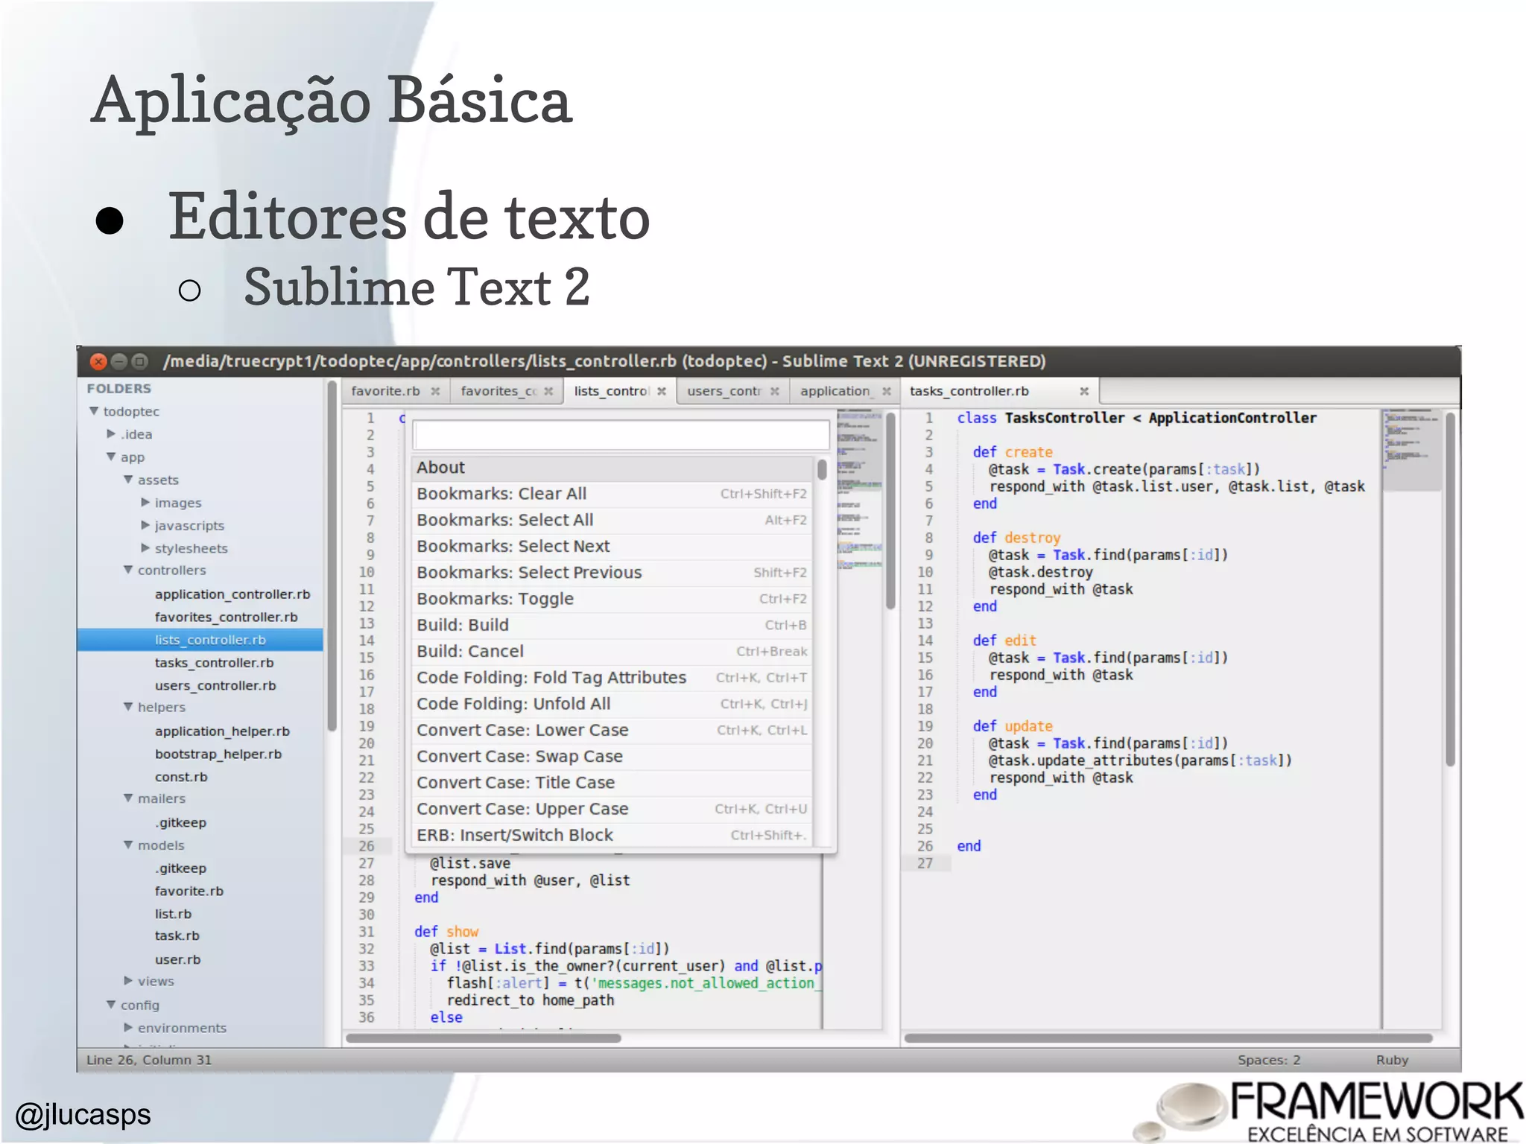Collapse the todoptec root folder
Screen dimensions: 1526x1144
[94, 411]
